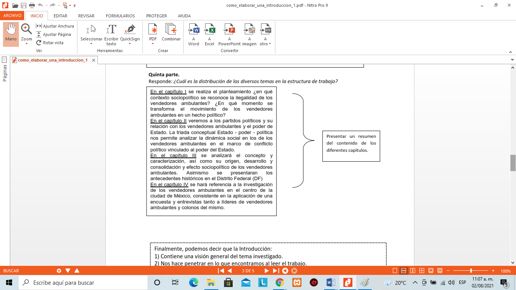The height and width of the screenshot is (290, 516).
Task: Open the QuickSign signature tool
Action: pos(130,32)
